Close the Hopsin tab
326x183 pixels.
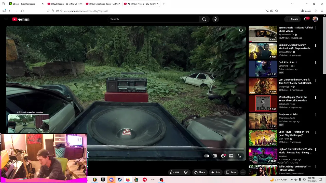(x=81, y=4)
